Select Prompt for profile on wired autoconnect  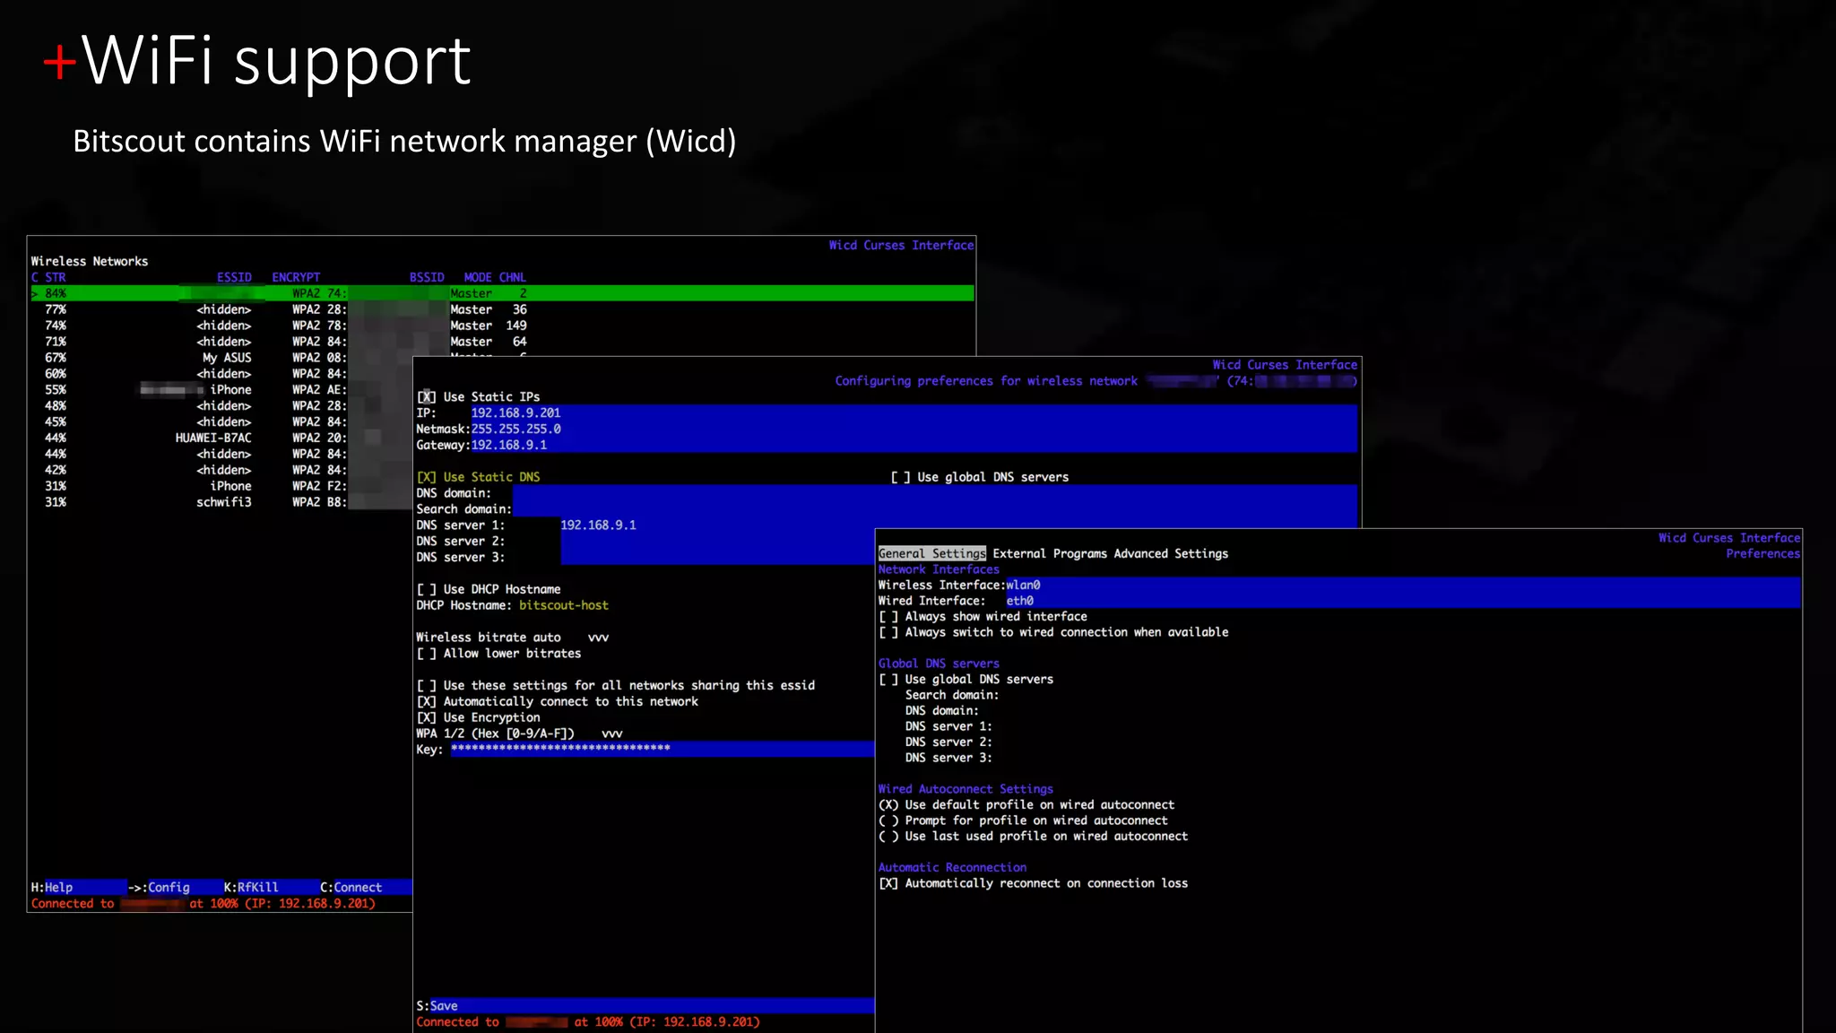pos(888,820)
